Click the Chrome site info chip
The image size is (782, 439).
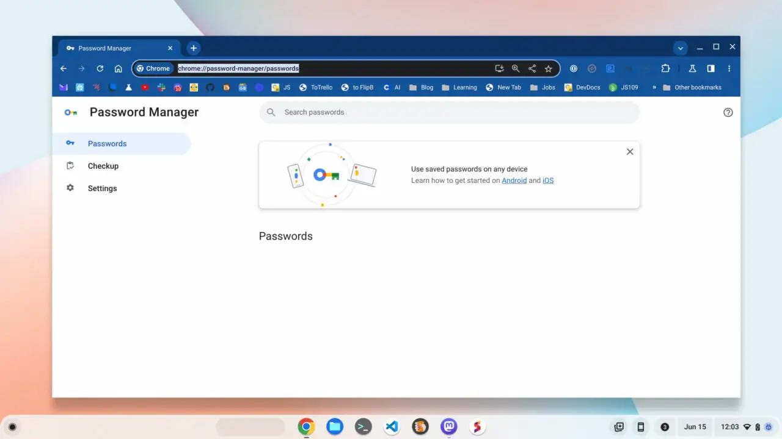coord(153,69)
